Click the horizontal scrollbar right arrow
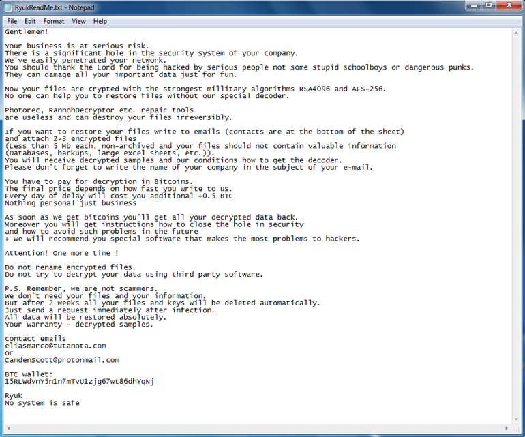Screen dimensions: 525x437 (x=507, y=428)
